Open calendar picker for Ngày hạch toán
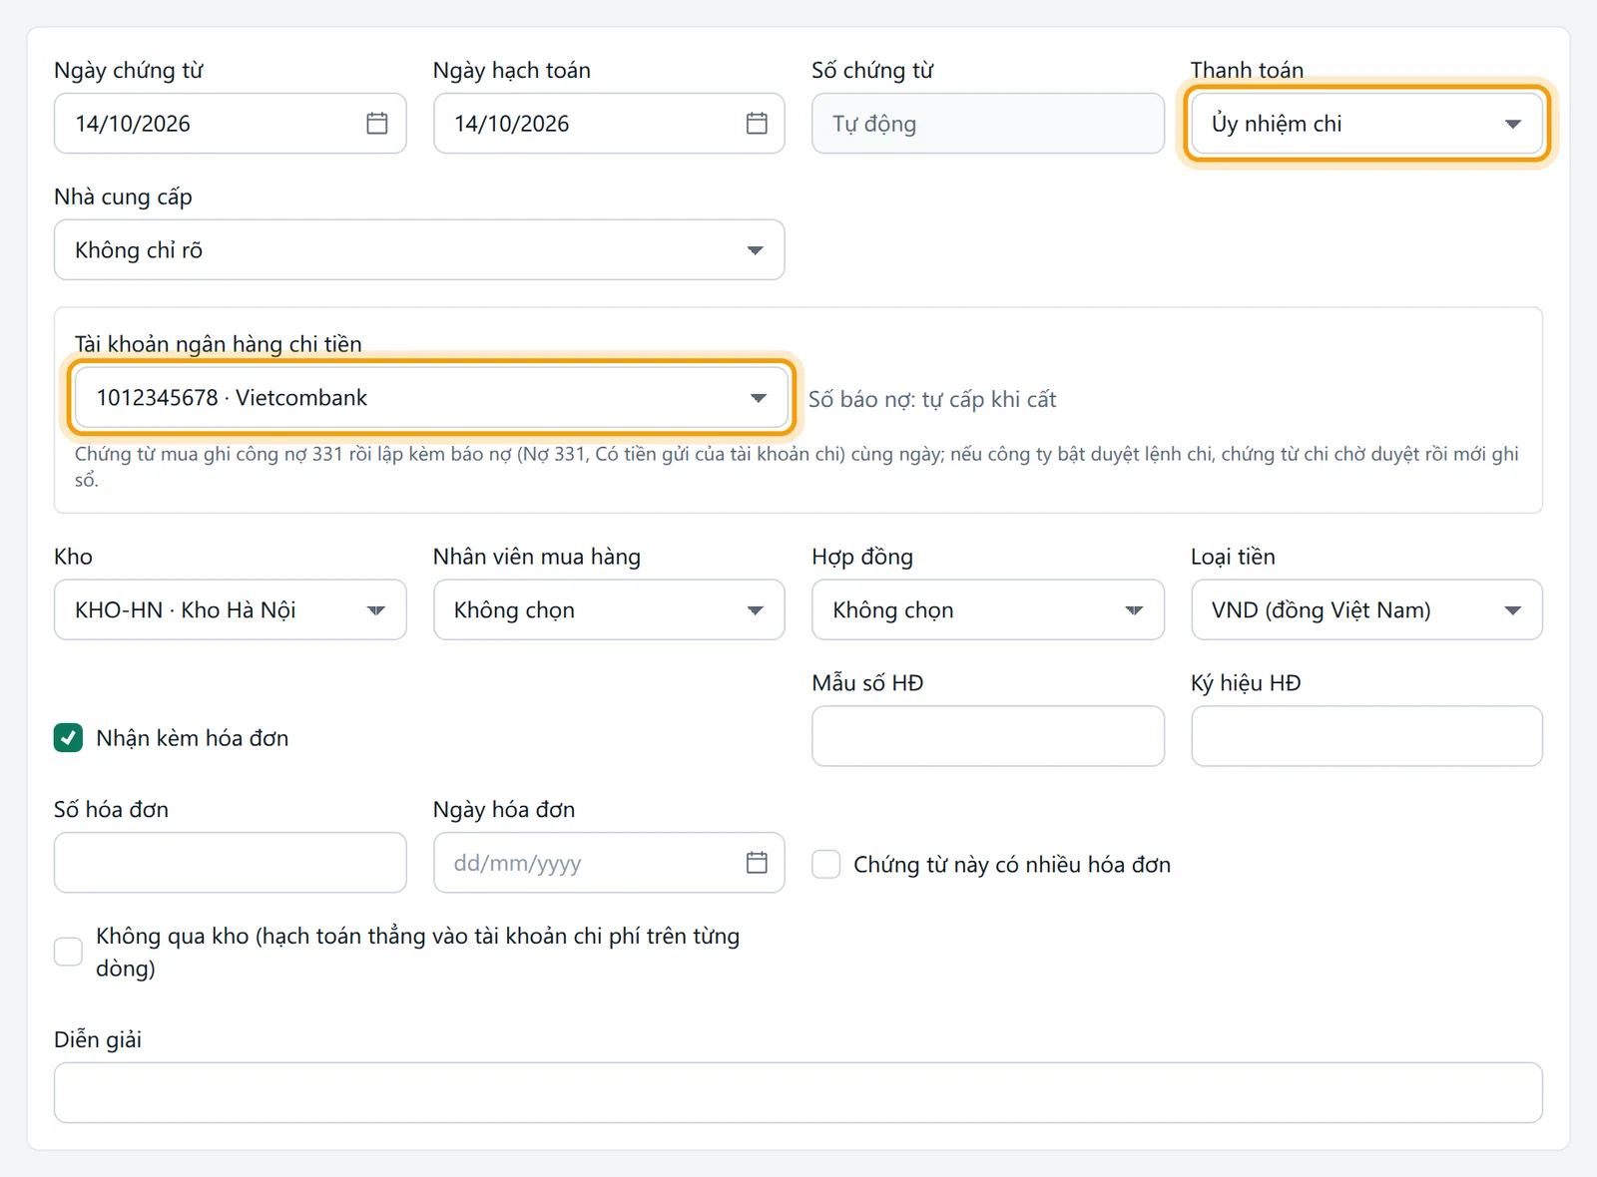1597x1177 pixels. point(757,124)
